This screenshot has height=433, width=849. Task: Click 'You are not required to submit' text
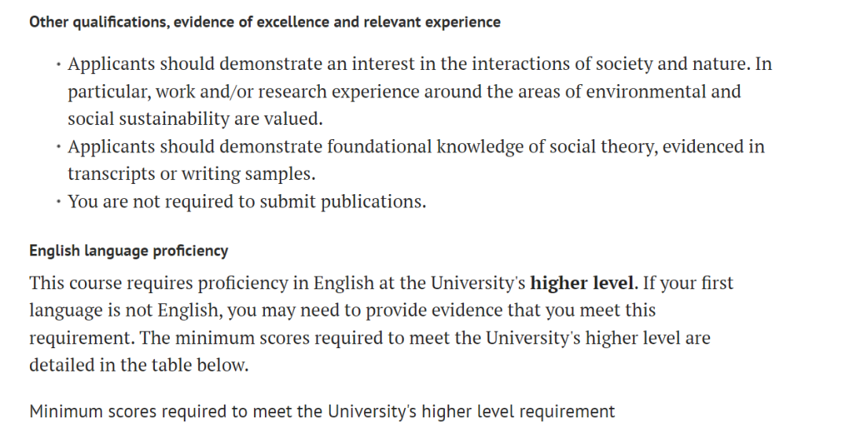pos(189,202)
